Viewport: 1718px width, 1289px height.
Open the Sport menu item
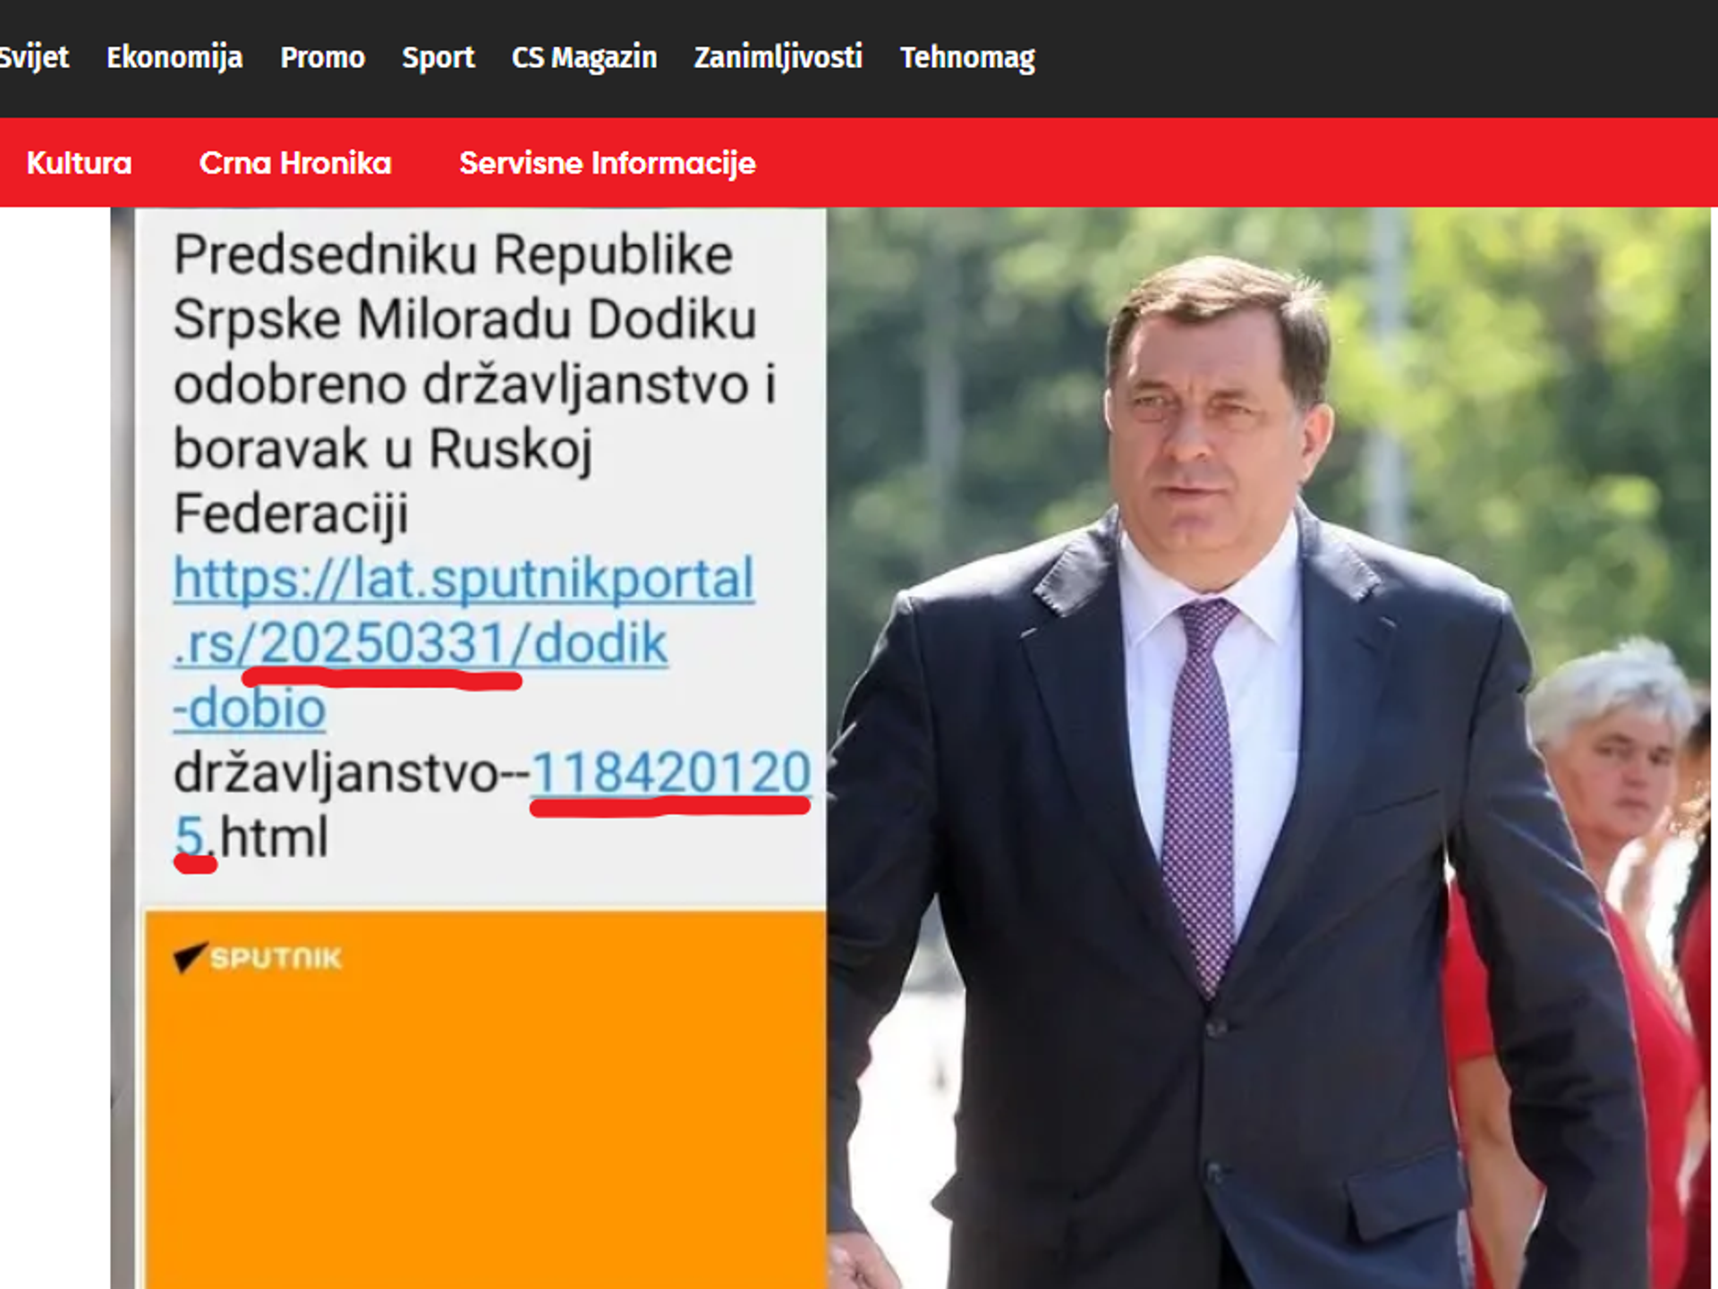[438, 57]
